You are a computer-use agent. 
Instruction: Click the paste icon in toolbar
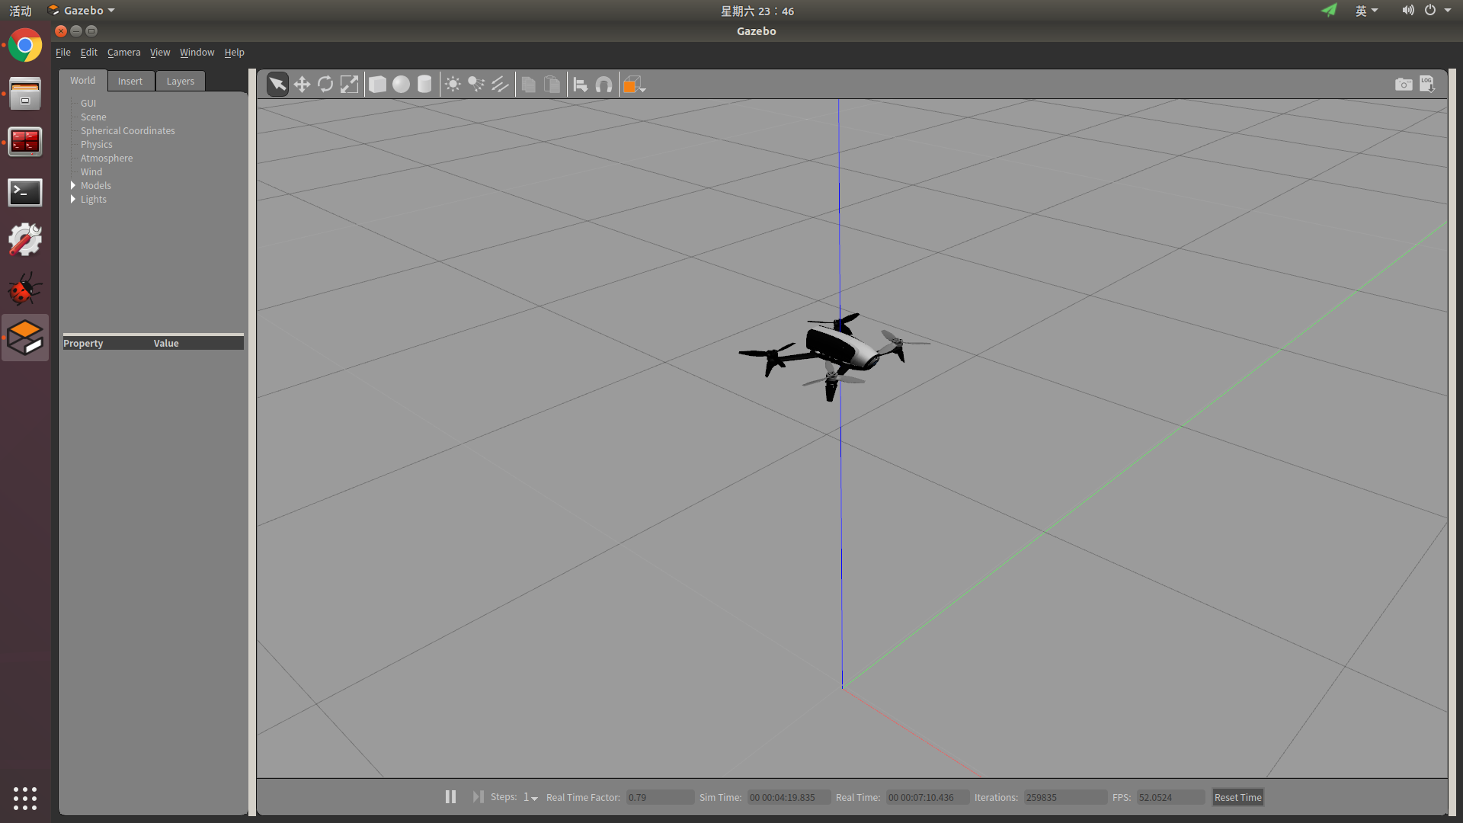(552, 85)
